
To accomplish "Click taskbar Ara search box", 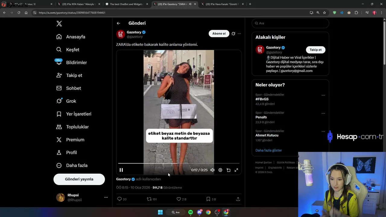I will 176,212.
